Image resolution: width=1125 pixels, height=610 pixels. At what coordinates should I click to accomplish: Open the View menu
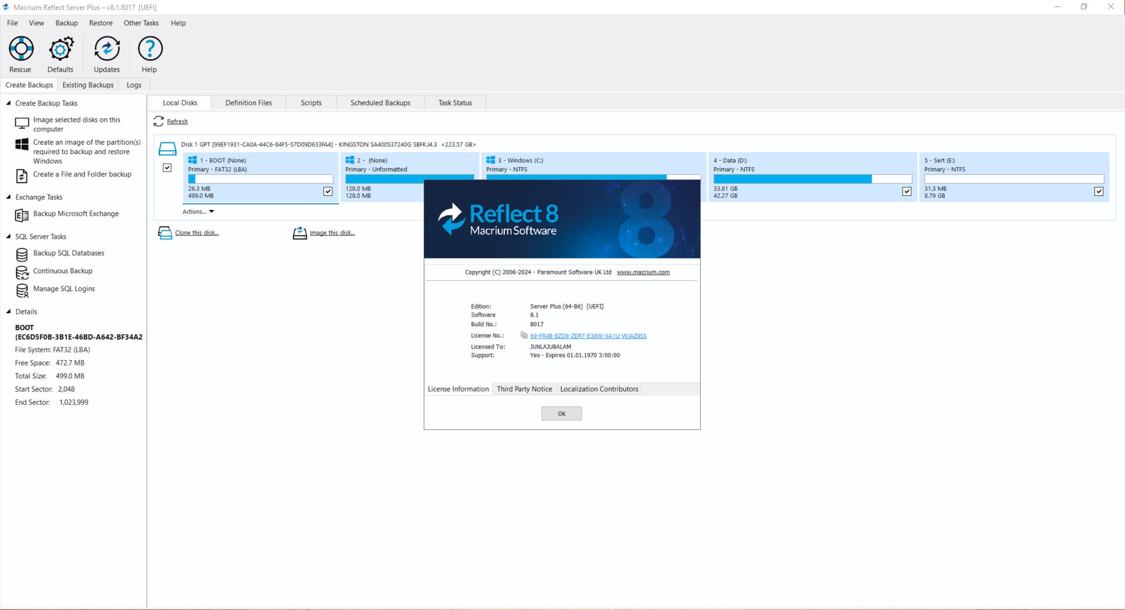click(x=36, y=23)
